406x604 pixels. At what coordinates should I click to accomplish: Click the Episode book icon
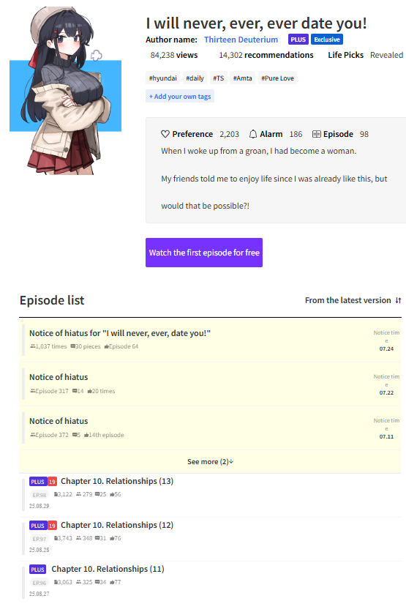click(x=316, y=134)
